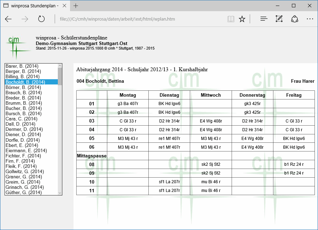This screenshot has width=318, height=230.
Task: Add page to favorites star icon
Action: (x=242, y=19)
